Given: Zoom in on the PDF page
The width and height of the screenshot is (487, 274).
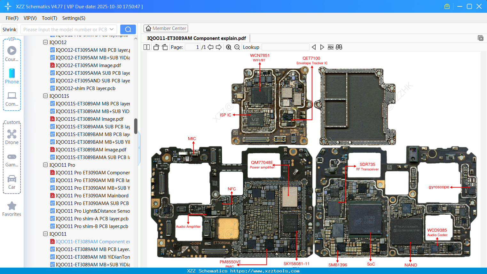Looking at the screenshot, I should tap(229, 47).
